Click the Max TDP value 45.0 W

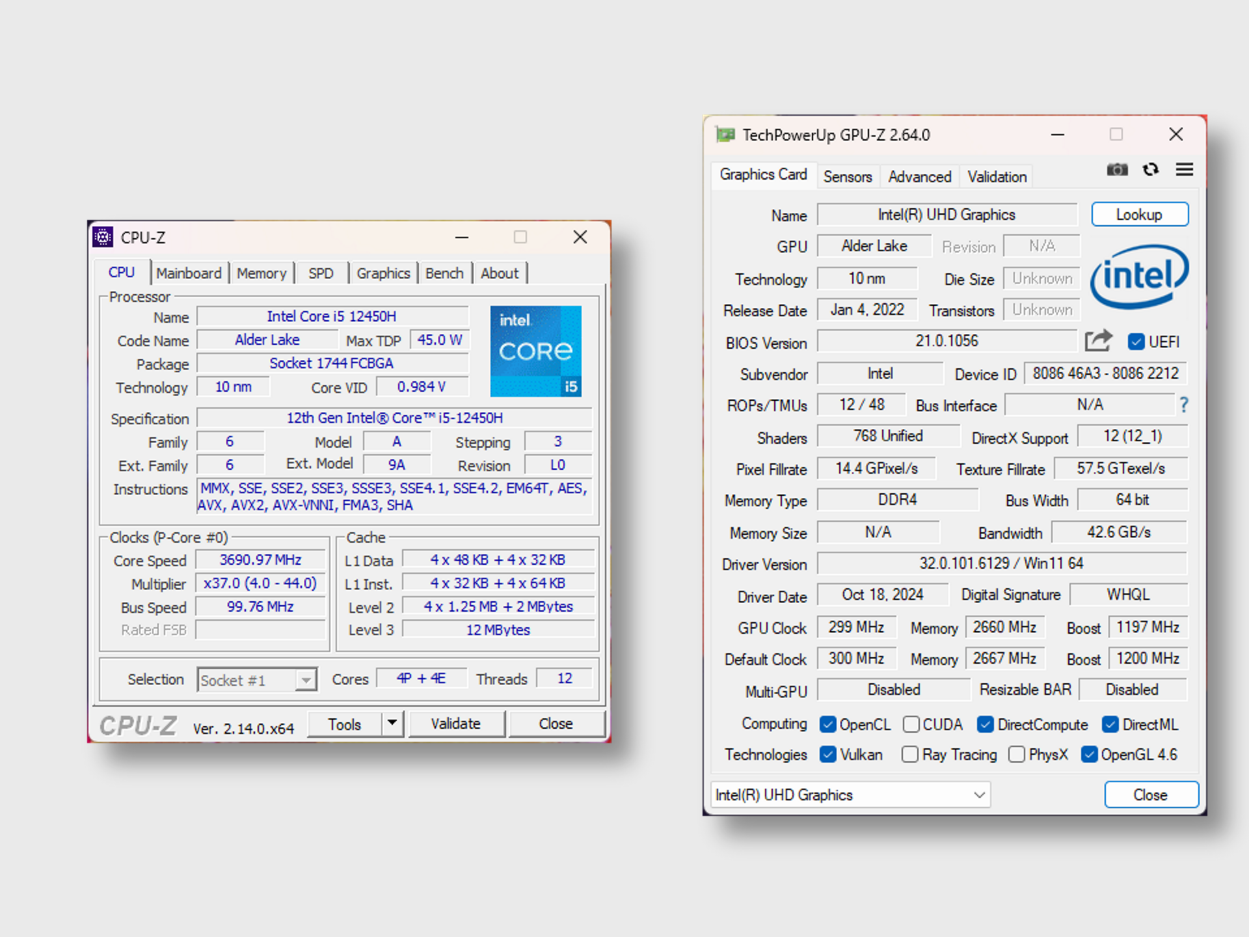pos(440,340)
